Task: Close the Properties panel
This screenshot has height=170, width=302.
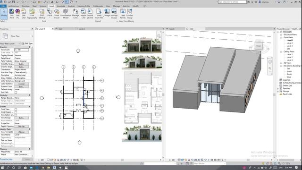Action: 32,29
